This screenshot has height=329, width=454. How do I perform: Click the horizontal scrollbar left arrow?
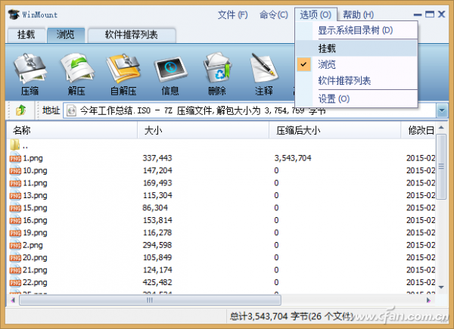(13, 300)
